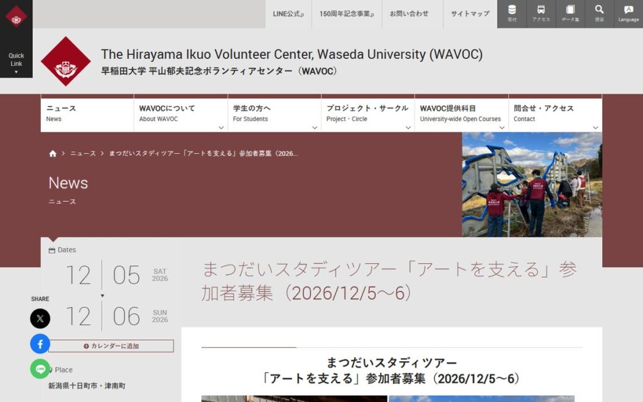Click the large page headline まつだいスタディツアー
Screen dimensions: 643x402
point(389,281)
